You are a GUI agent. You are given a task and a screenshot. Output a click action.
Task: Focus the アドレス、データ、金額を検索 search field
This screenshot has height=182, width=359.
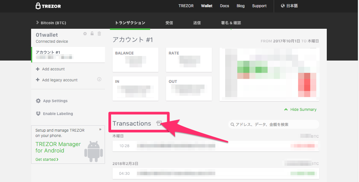coord(274,124)
